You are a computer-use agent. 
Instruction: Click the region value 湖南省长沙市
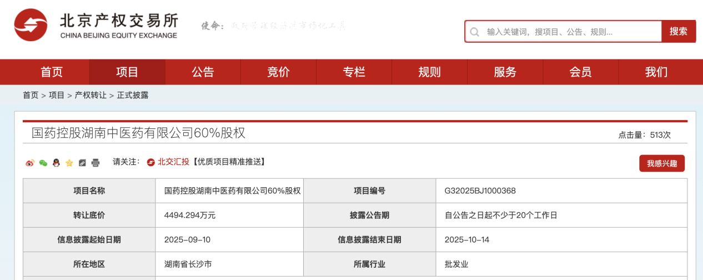click(x=188, y=264)
